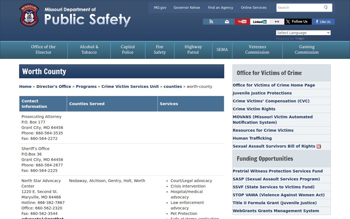
Task: Open the Office of the Director menu
Action: [x=43, y=50]
